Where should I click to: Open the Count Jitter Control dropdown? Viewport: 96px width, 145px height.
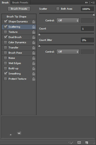68,52
